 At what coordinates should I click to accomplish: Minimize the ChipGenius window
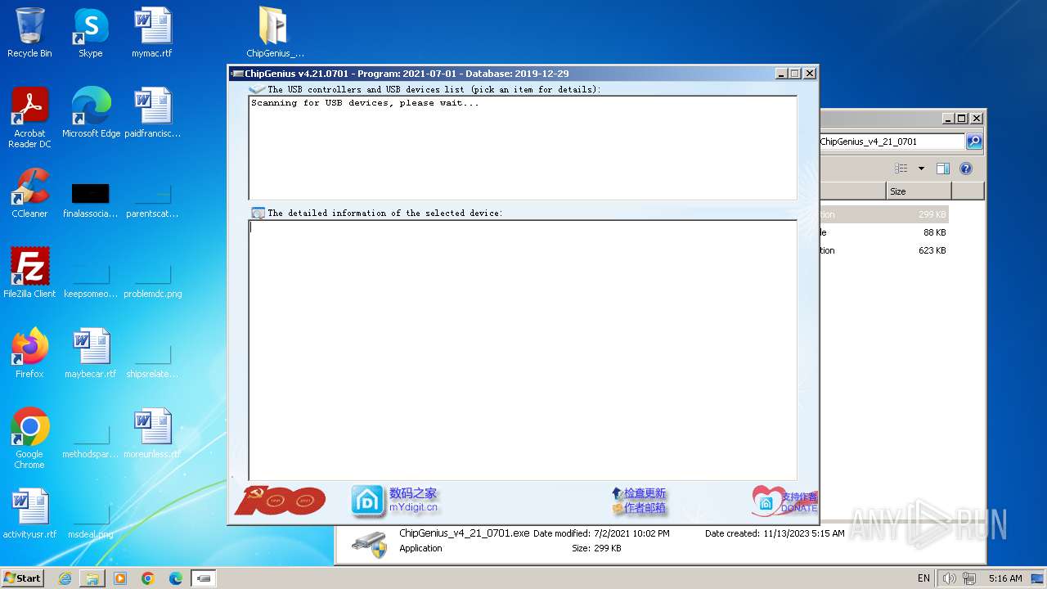(781, 74)
